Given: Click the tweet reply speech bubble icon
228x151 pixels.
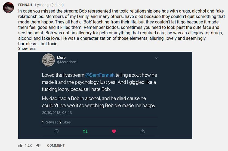Looking at the screenshot, I should tap(57, 131).
